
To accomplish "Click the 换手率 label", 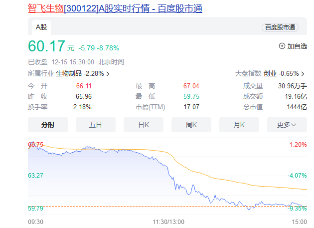I will click(x=38, y=107).
